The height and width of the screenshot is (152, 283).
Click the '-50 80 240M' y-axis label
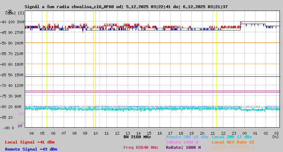(x=12, y=43)
